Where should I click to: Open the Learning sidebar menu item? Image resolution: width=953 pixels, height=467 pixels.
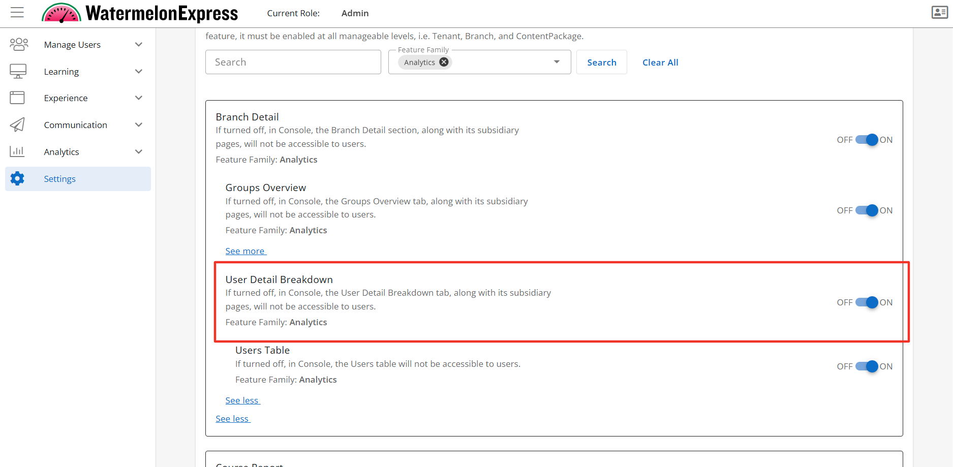(x=62, y=72)
